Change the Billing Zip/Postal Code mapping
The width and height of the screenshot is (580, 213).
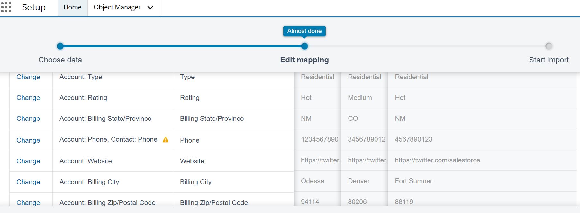28,202
